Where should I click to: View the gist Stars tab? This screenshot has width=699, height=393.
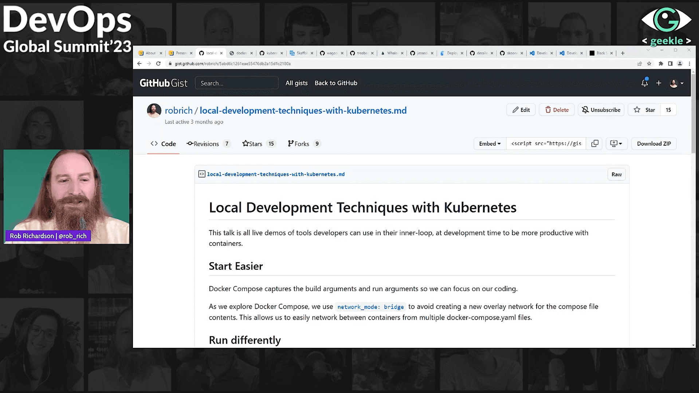click(x=259, y=144)
